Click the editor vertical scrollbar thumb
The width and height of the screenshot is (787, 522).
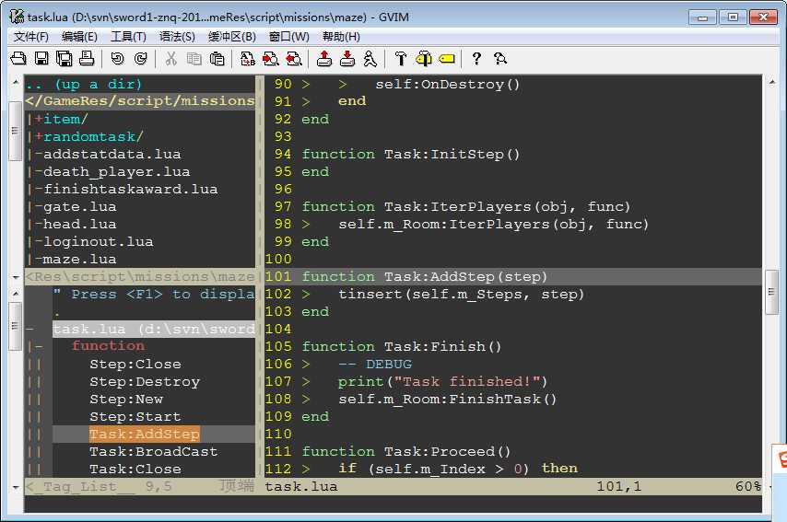coord(772,292)
